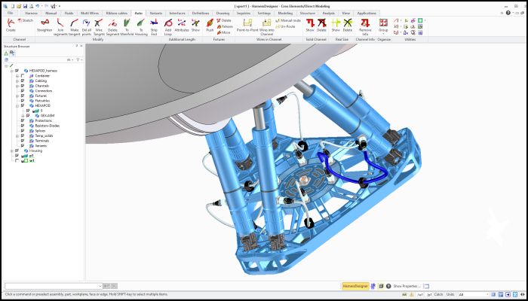Viewport: 528px width, 301px height.
Task: Choose the Make tangent tool
Action: 75,26
